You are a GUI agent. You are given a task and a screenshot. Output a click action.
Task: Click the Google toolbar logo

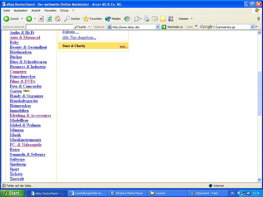pyautogui.click(x=206, y=27)
